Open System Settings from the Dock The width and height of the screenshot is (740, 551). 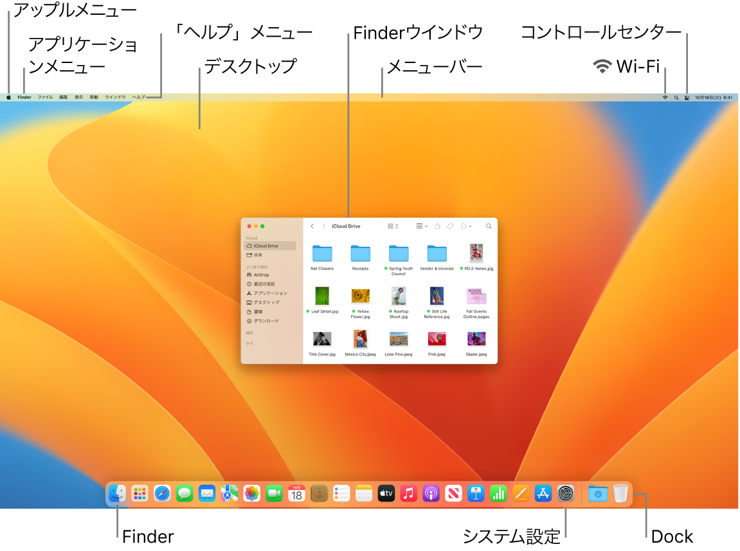[565, 494]
